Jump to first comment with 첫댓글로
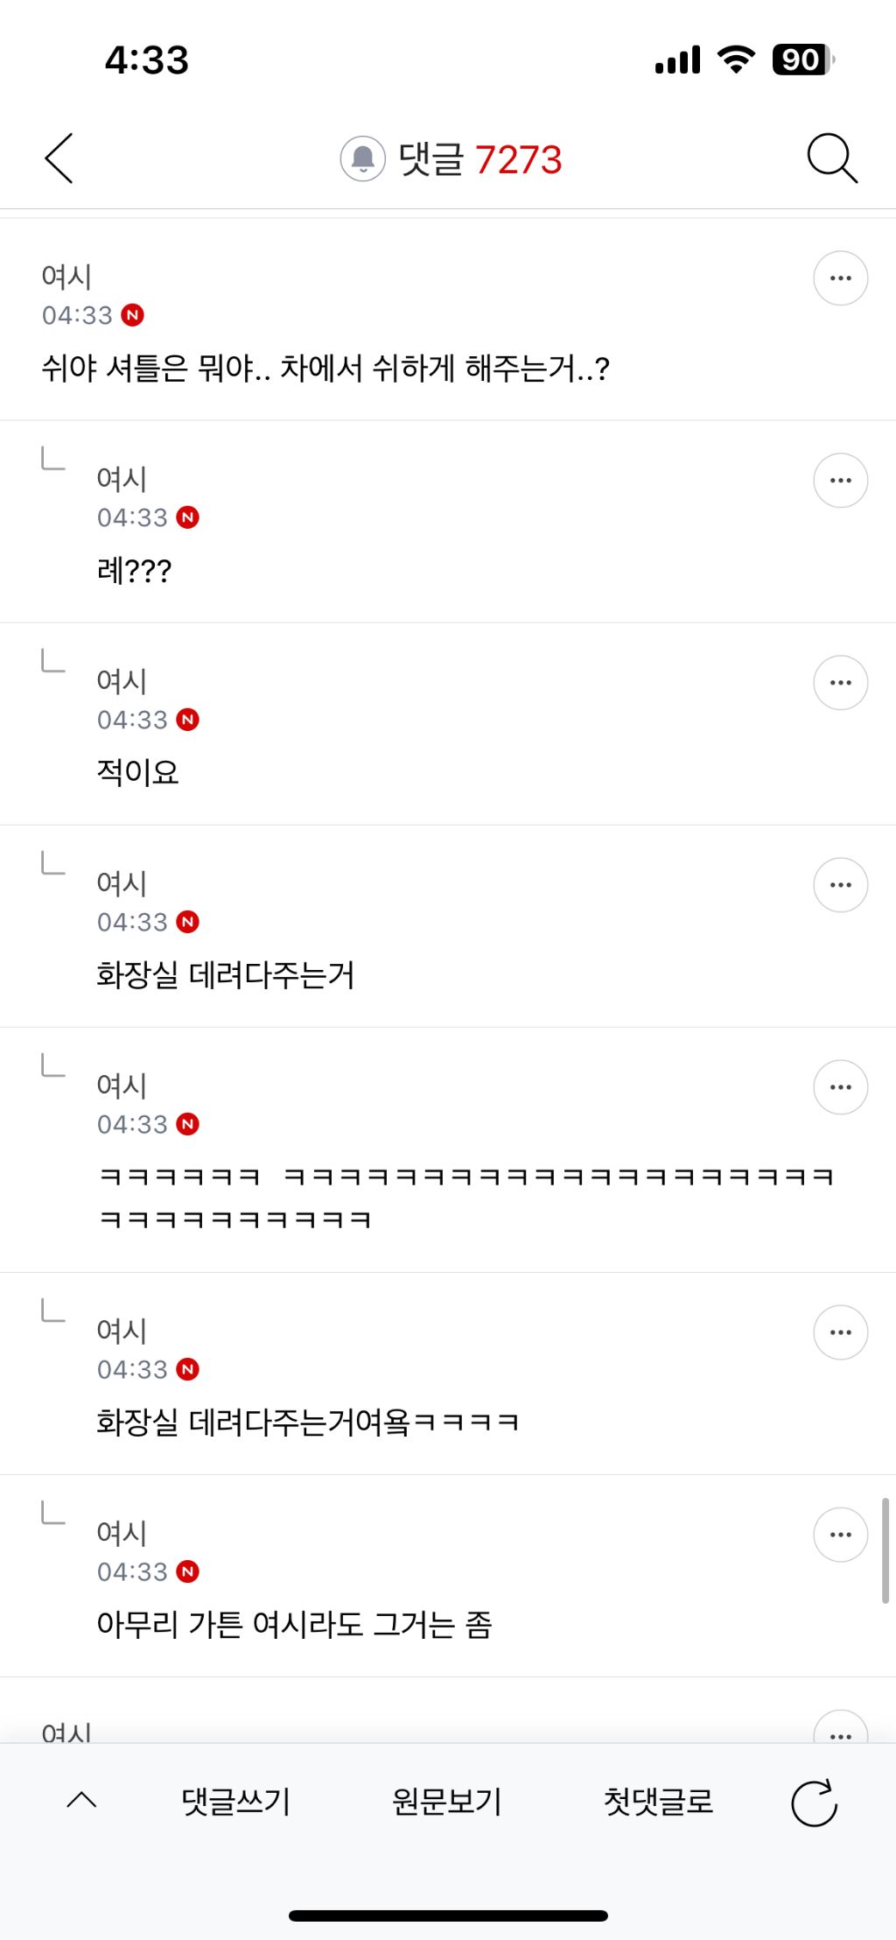896x1940 pixels. click(x=659, y=1802)
